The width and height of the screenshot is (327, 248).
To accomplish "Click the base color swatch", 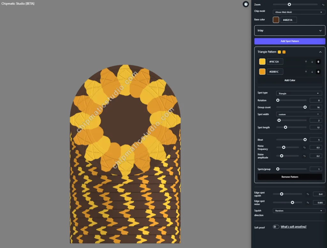I will [276, 20].
